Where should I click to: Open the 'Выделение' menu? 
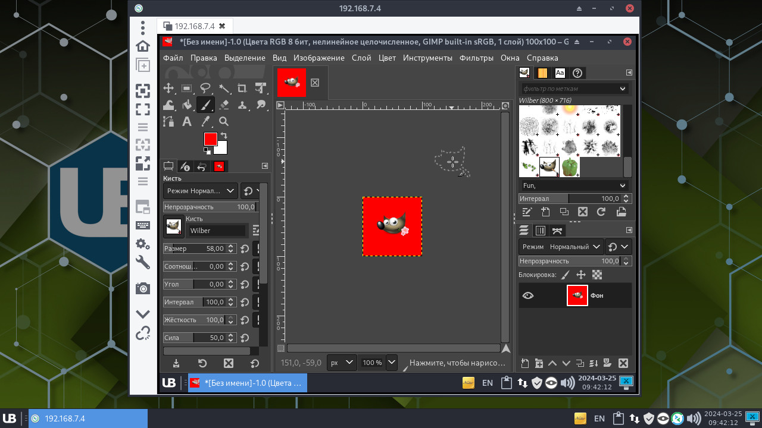245,58
